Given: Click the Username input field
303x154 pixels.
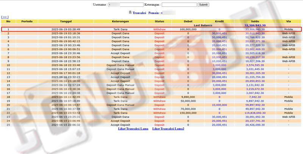Looking at the screenshot, I should point(125,5).
